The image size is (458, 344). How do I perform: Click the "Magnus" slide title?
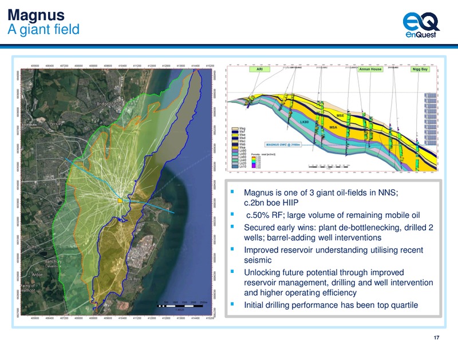[x=36, y=15]
